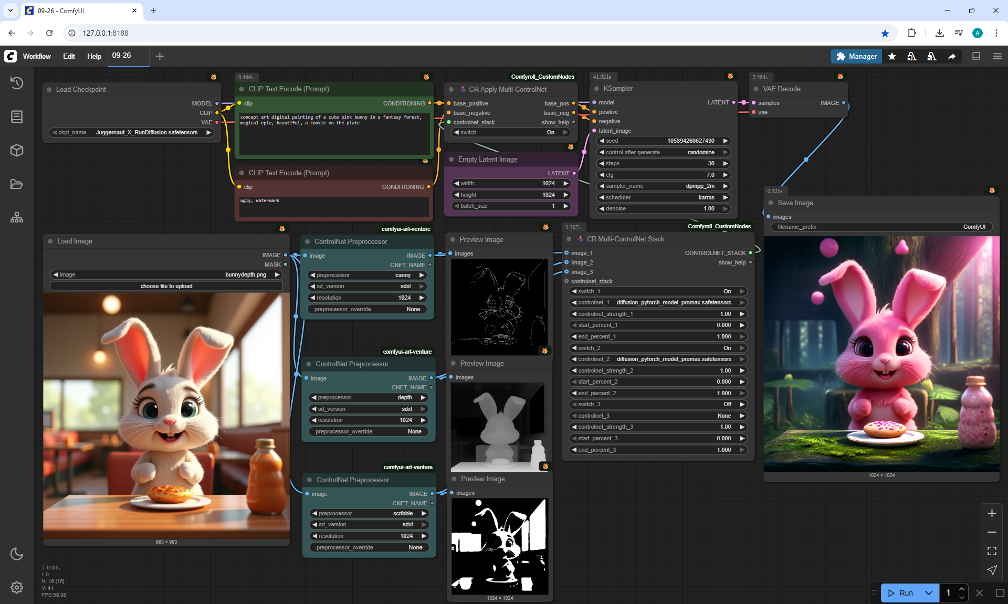1008x604 pixels.
Task: Open the Edit menu
Action: pyautogui.click(x=69, y=56)
